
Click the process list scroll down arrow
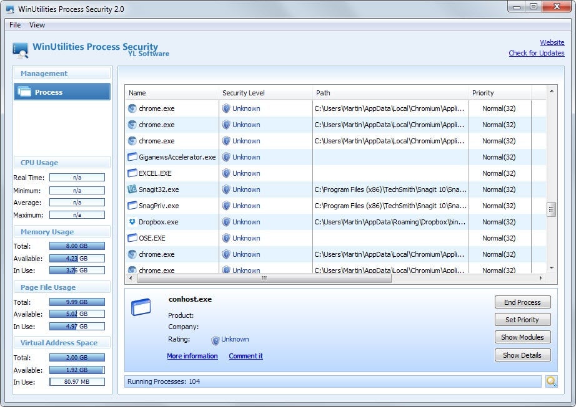coord(552,268)
